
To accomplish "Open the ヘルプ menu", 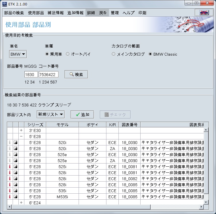I will [x=129, y=13].
